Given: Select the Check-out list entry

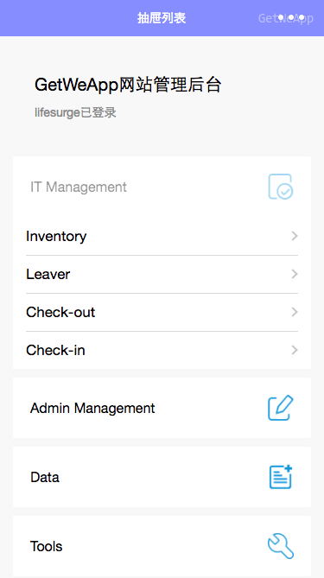Looking at the screenshot, I should (x=162, y=312).
